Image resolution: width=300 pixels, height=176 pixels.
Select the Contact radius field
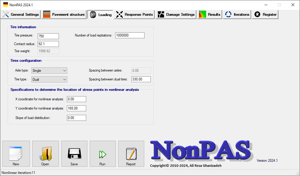[48, 44]
